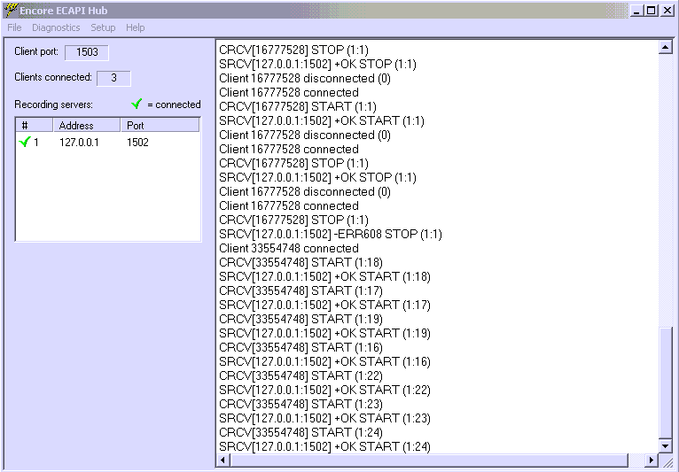
Task: Click the 'Client port:' label
Action: pyautogui.click(x=36, y=51)
